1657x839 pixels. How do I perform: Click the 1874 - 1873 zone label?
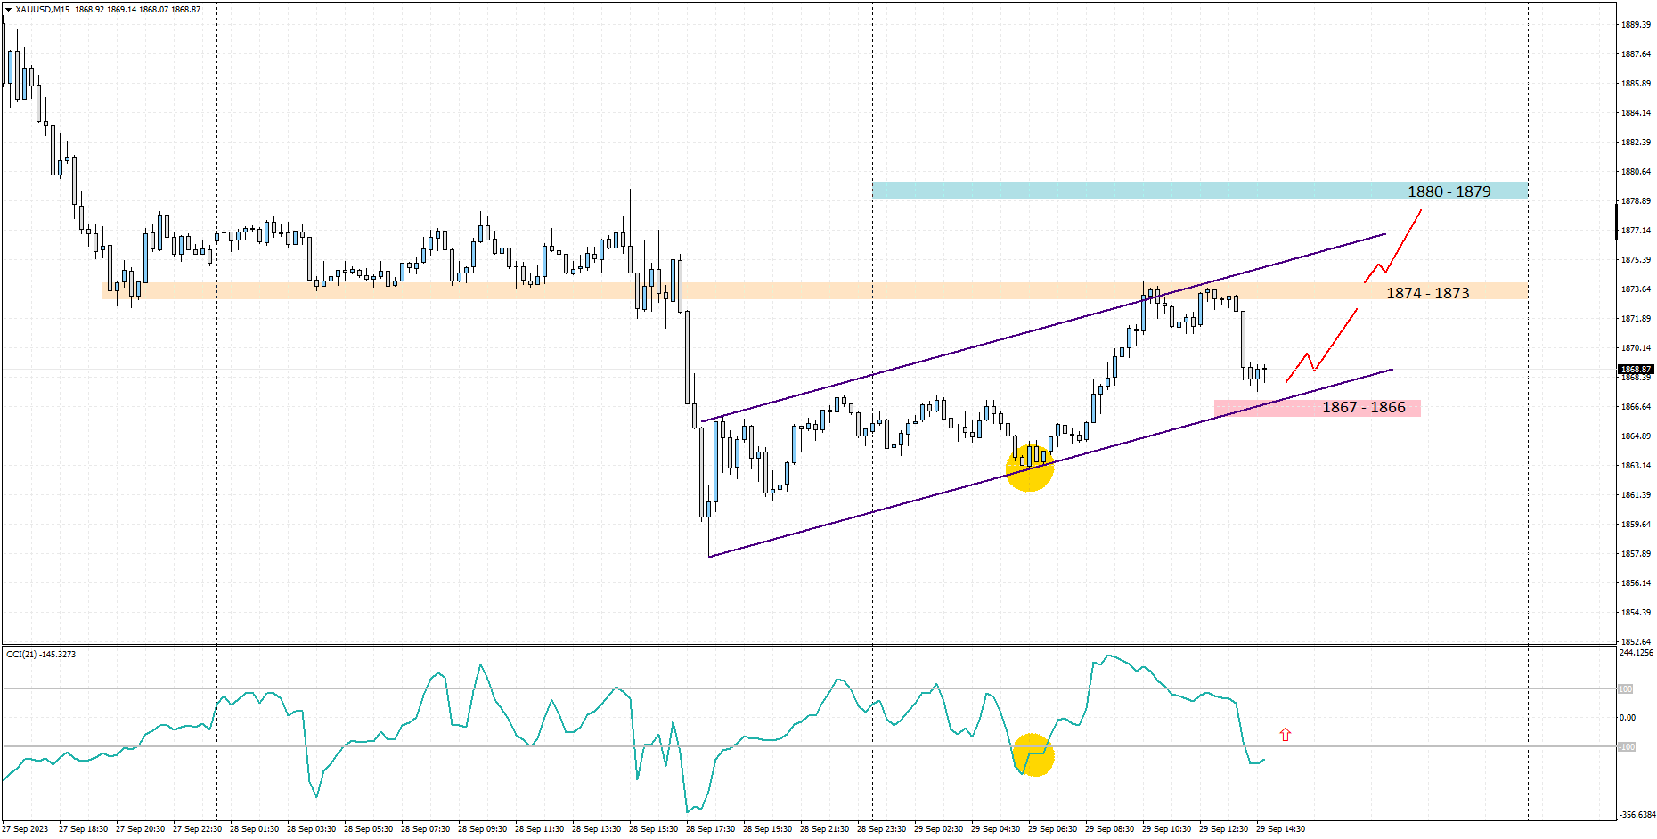pos(1427,293)
